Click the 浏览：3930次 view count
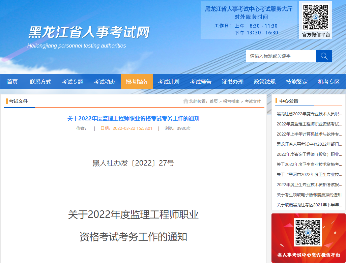This screenshot has width=346, height=263. tap(177, 128)
